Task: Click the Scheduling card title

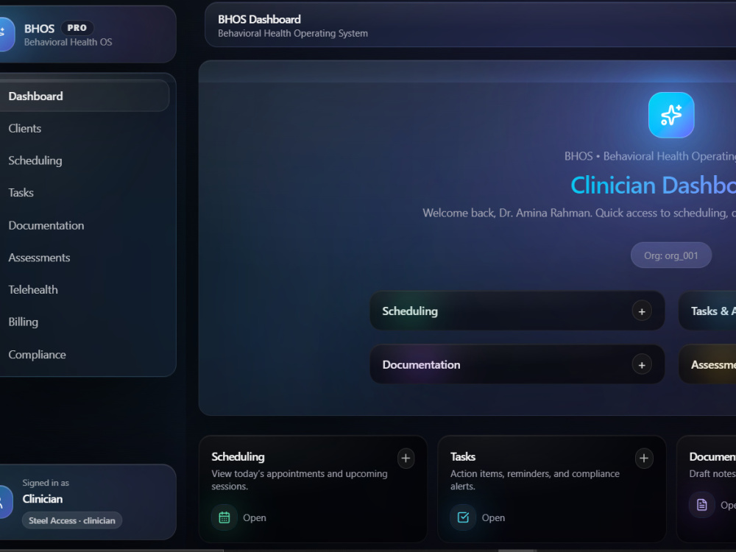Action: point(238,457)
